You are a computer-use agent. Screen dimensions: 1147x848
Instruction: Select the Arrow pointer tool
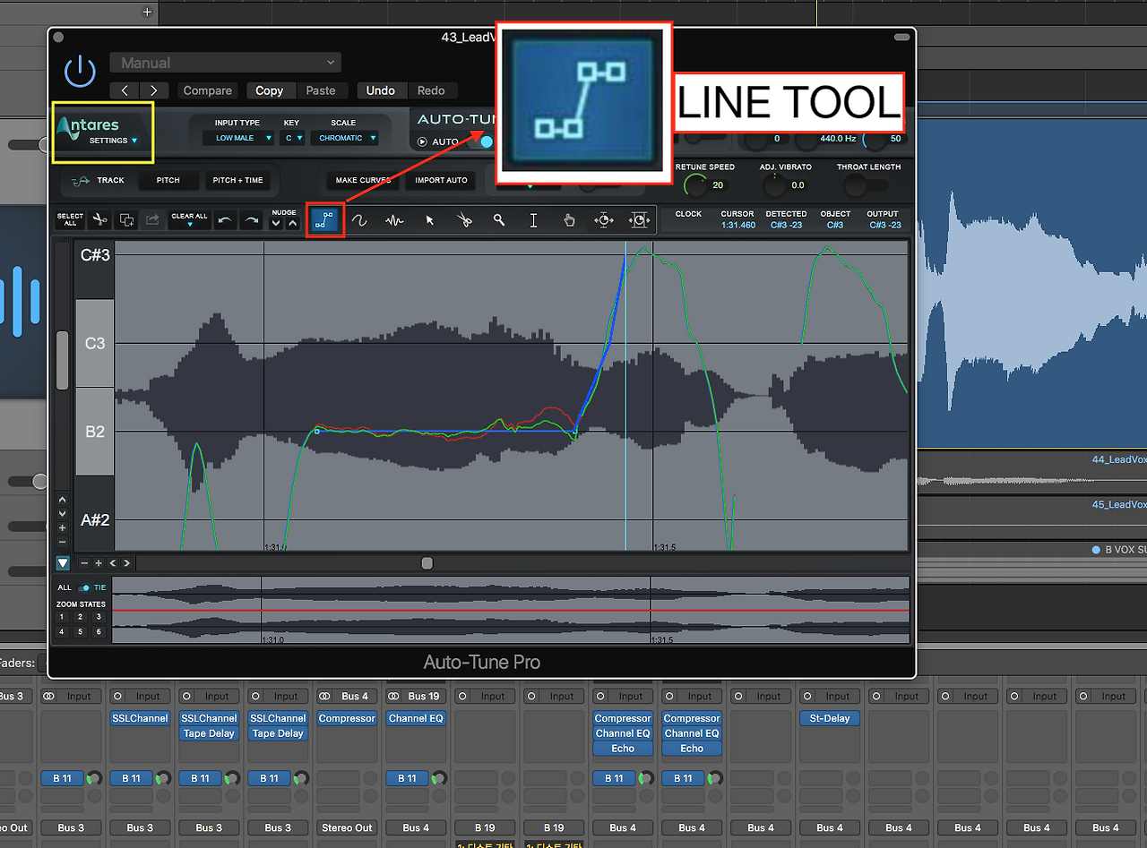[x=429, y=220]
